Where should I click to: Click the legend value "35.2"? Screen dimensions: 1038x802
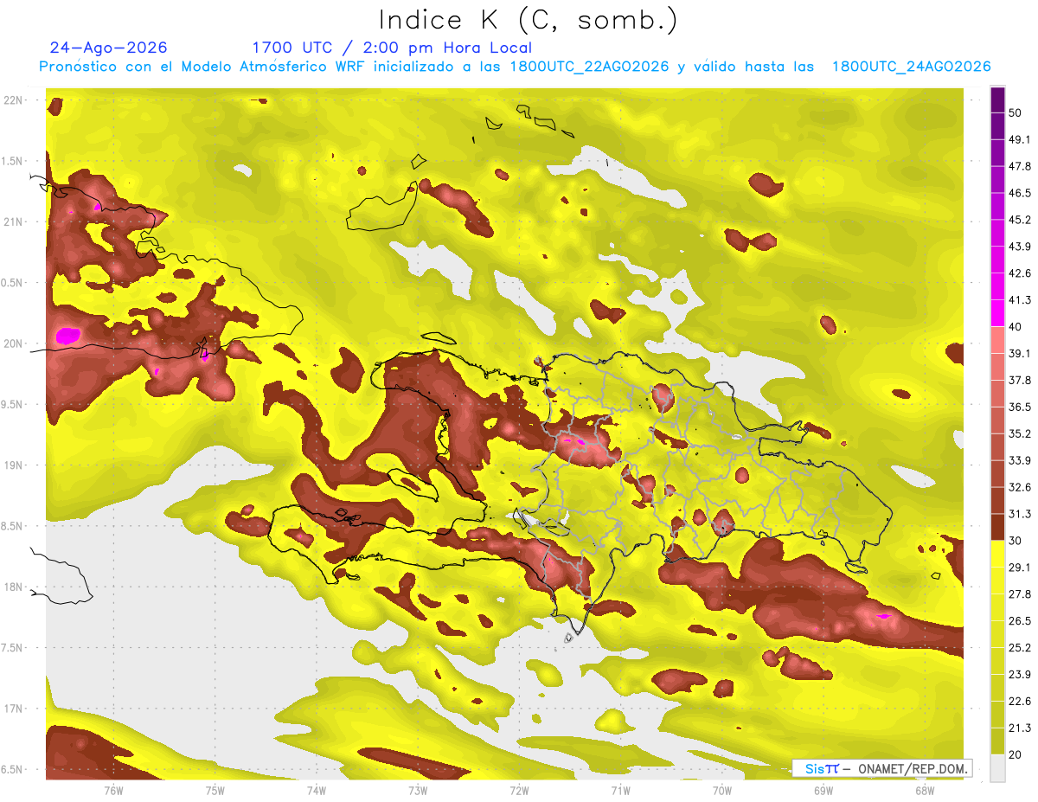1019,433
